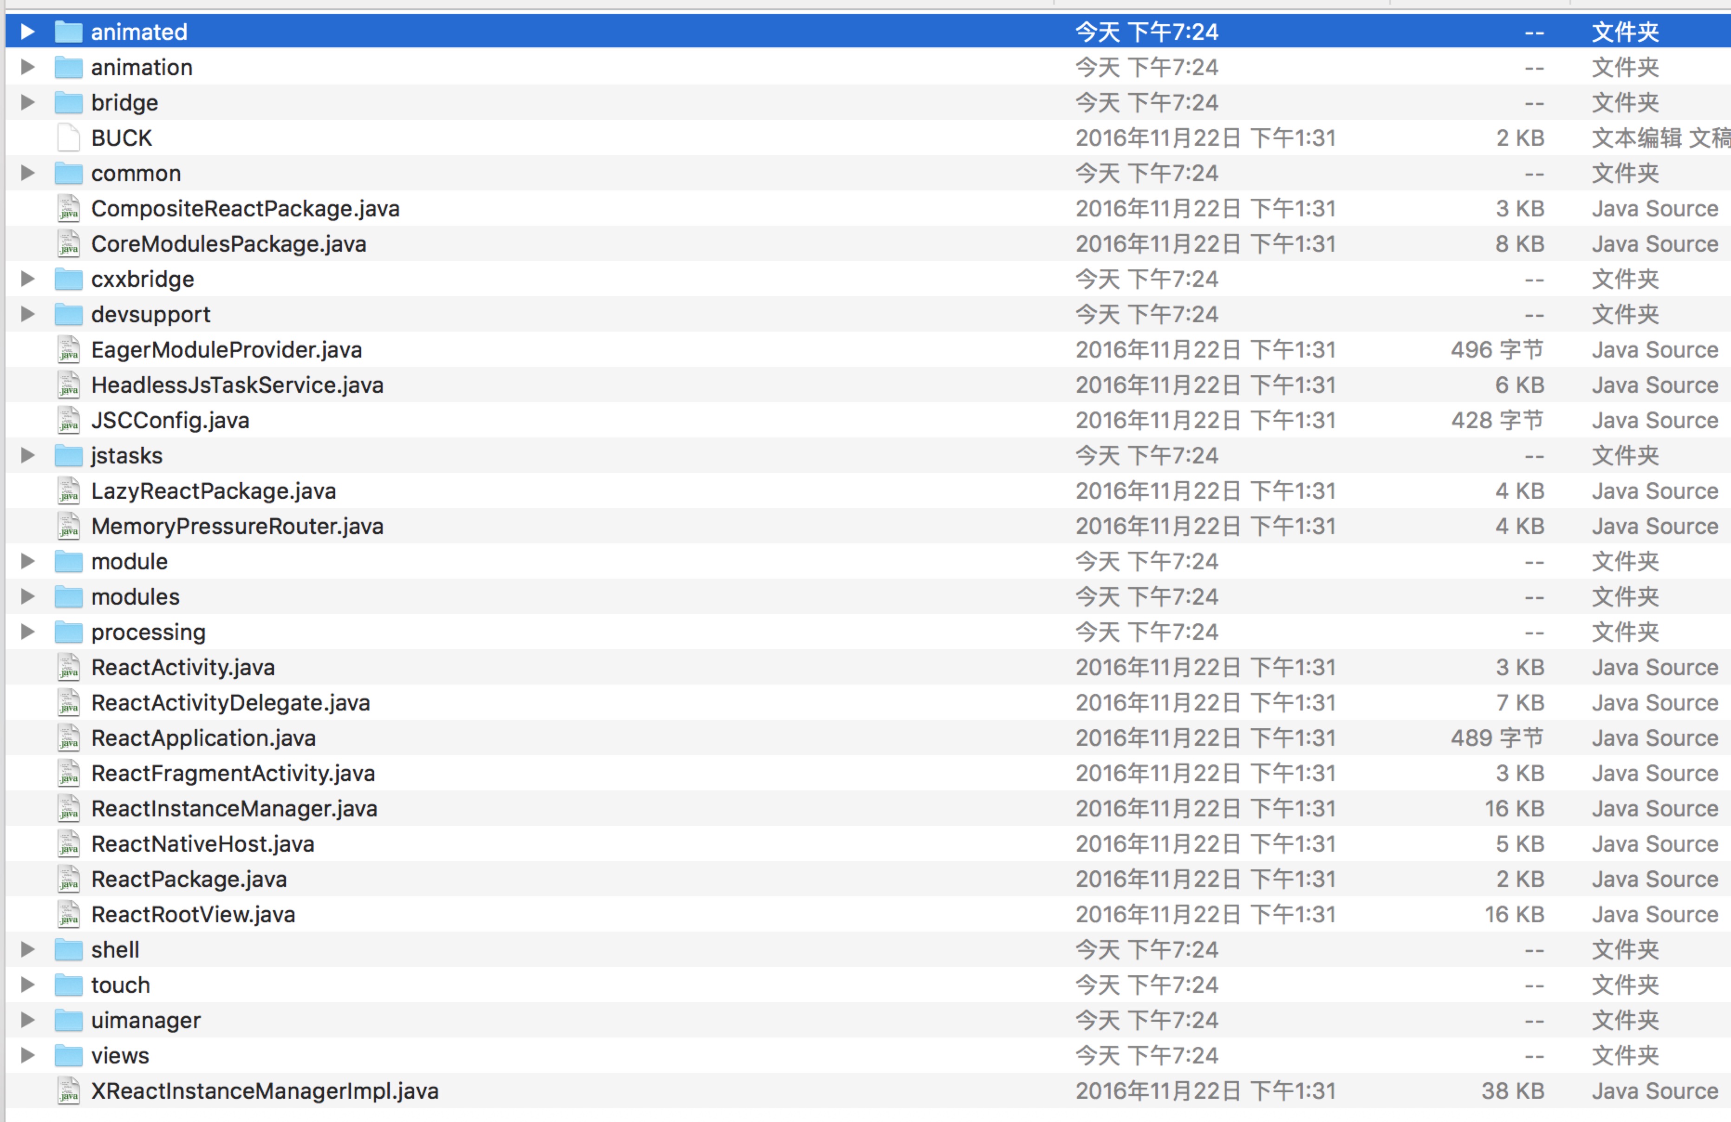This screenshot has height=1122, width=1731.
Task: Click the EagerModuleProvider.java file icon
Action: [x=68, y=349]
